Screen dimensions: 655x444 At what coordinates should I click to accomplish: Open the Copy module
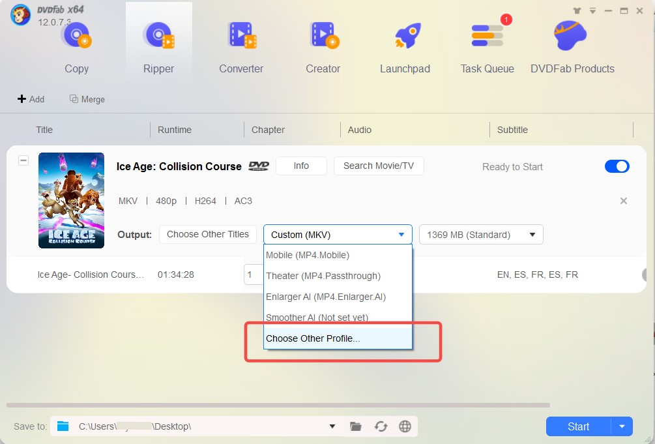(x=76, y=47)
